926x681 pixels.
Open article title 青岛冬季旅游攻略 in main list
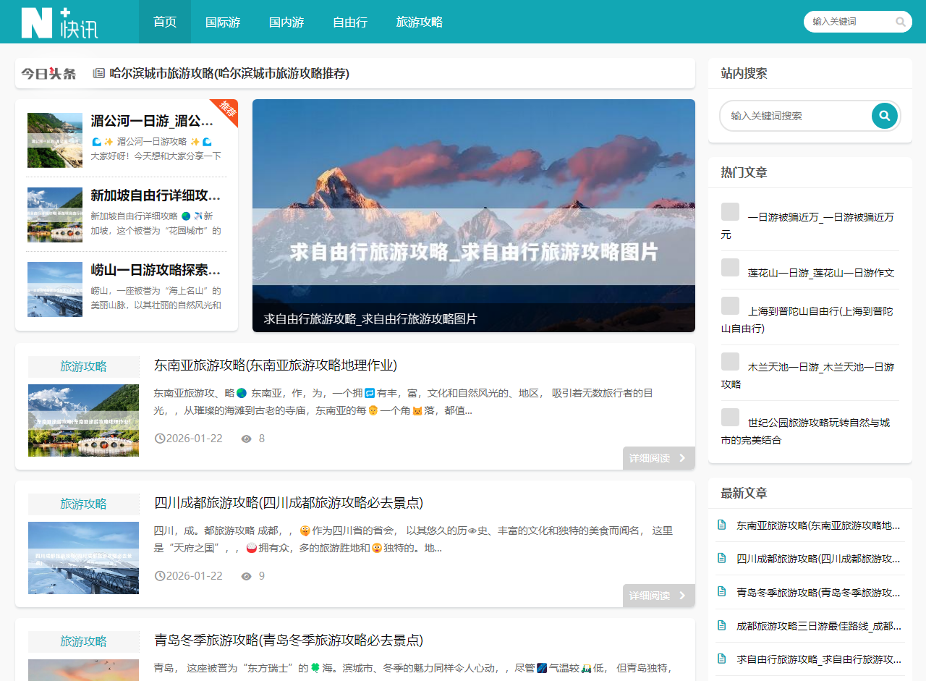tap(288, 640)
